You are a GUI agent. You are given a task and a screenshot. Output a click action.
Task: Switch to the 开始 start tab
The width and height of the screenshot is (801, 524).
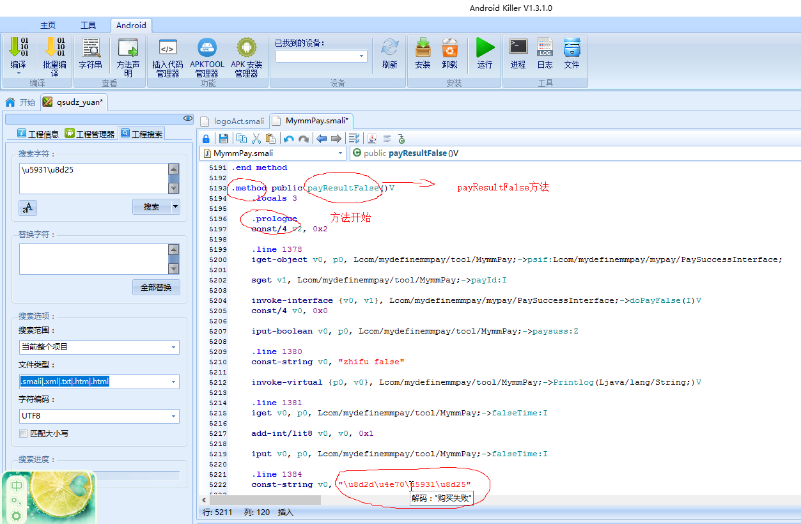[x=20, y=102]
